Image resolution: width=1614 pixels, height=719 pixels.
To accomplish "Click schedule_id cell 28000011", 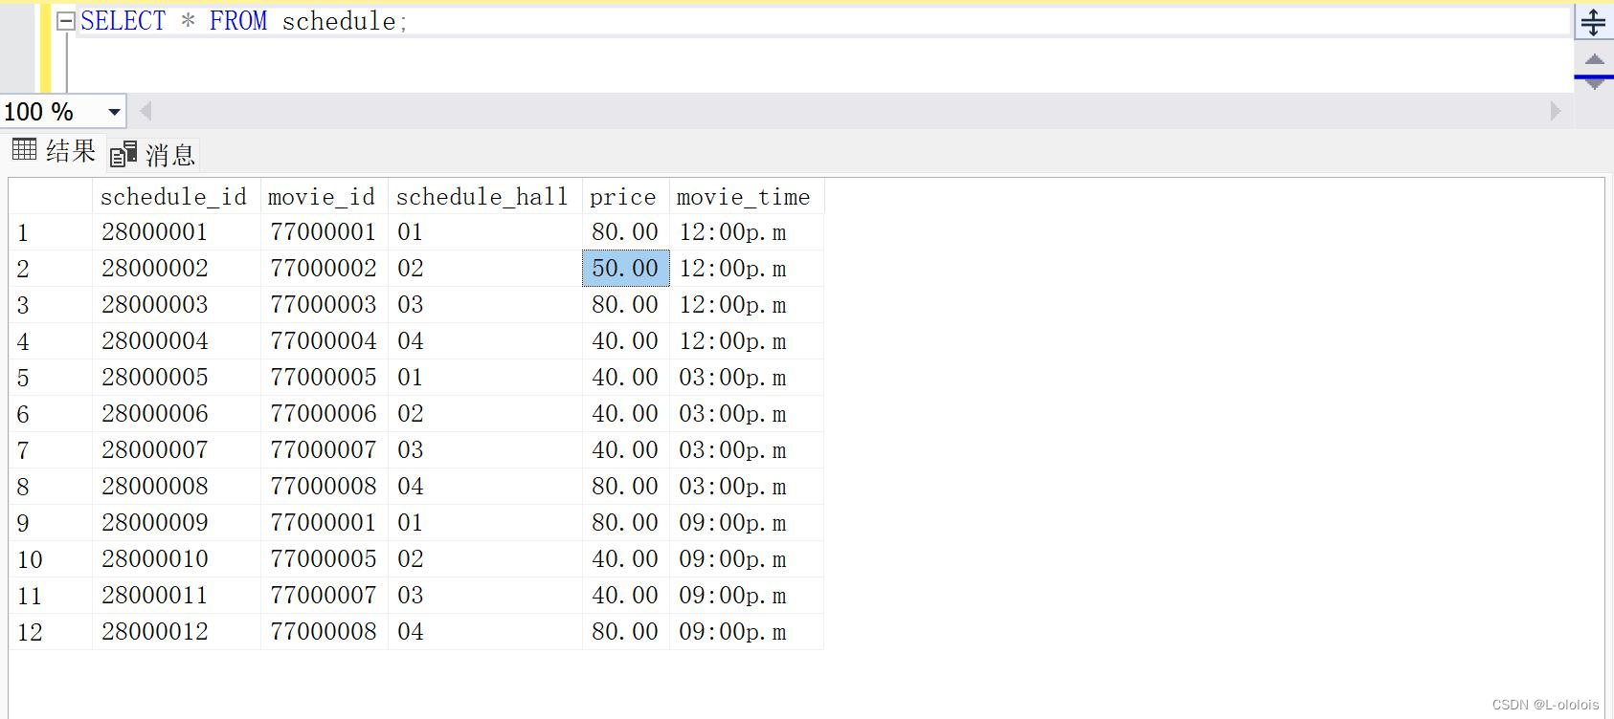I will point(176,596).
